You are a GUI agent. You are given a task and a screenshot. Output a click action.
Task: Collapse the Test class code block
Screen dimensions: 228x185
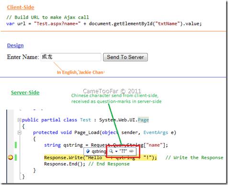click(19, 120)
